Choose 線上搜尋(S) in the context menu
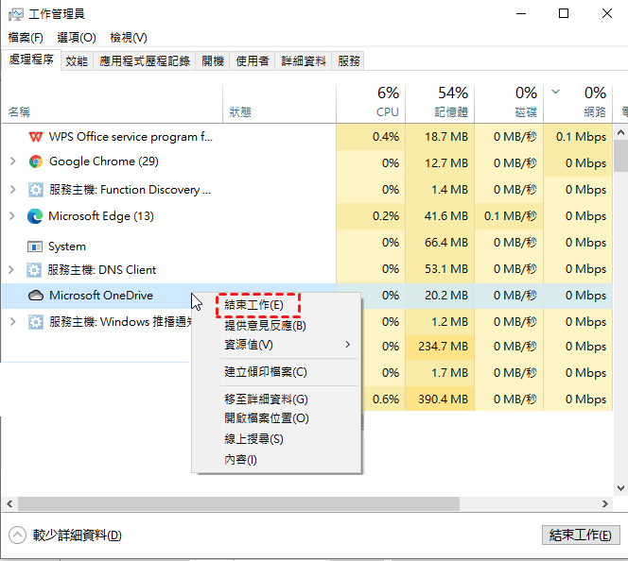 (x=253, y=439)
